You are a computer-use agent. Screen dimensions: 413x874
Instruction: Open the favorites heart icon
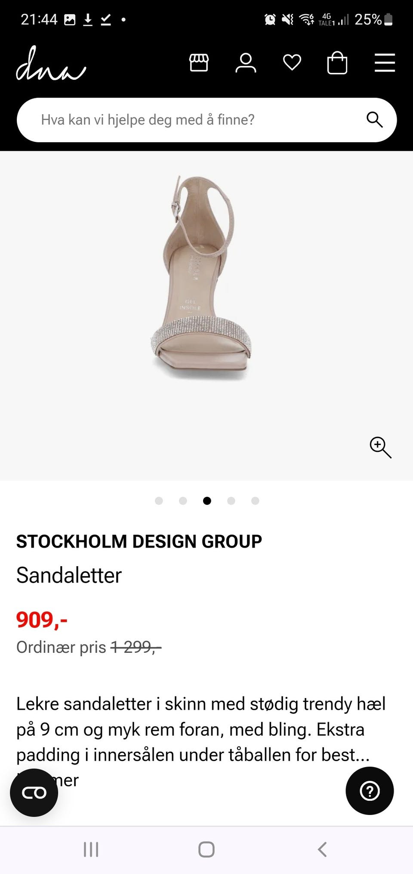tap(292, 63)
